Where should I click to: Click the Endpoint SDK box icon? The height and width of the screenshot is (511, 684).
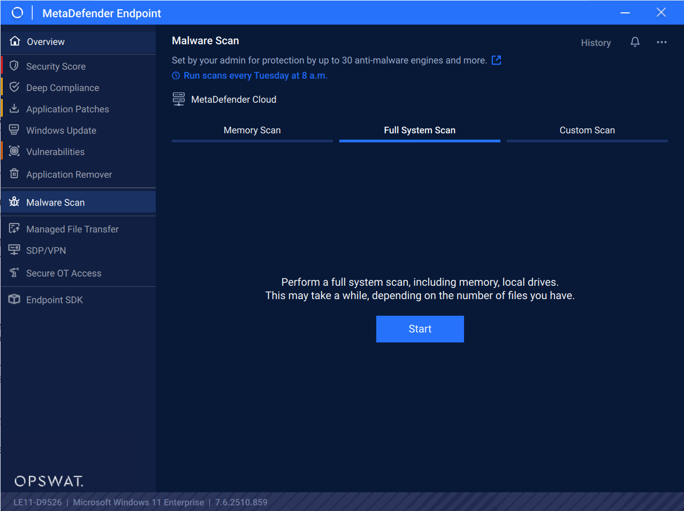14,300
